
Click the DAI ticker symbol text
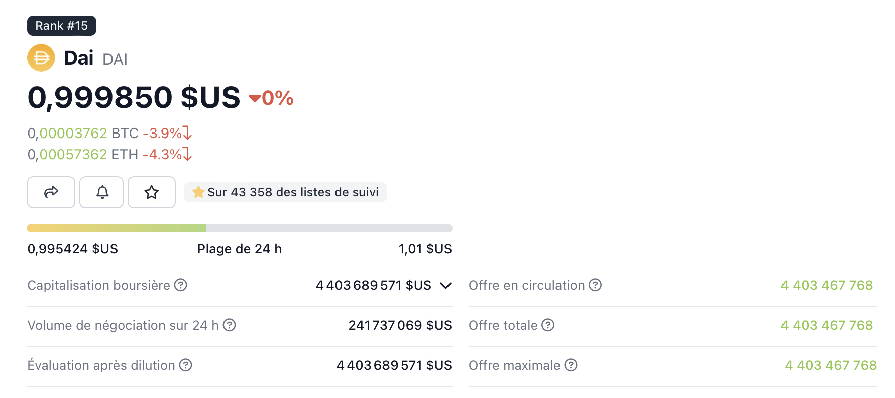coord(115,60)
